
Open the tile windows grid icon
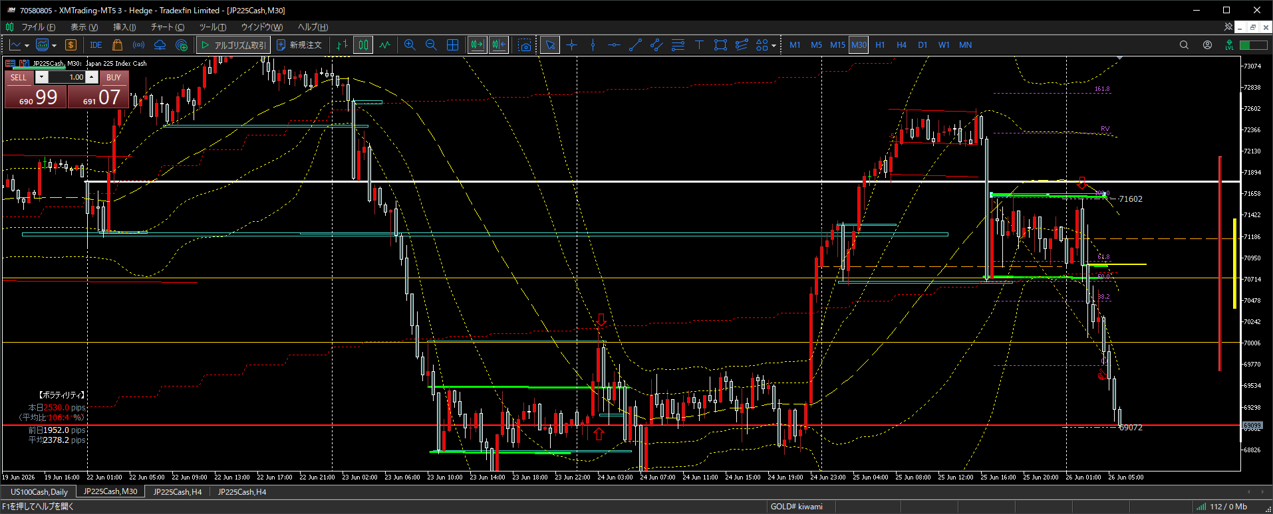pos(452,45)
